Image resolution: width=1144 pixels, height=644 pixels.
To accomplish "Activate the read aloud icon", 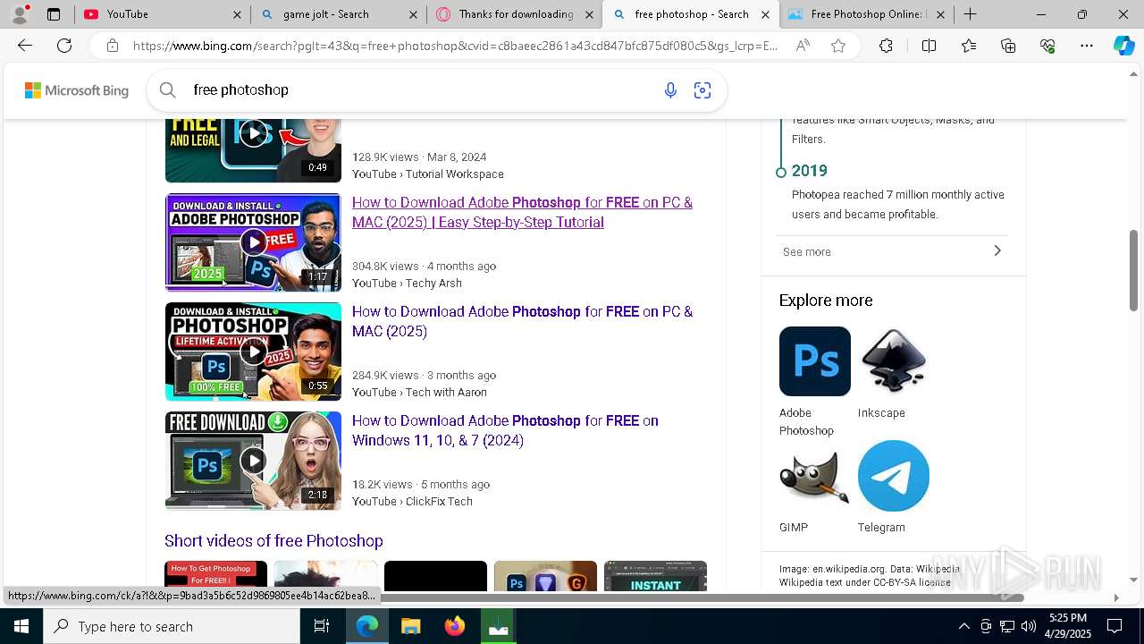I will pos(803,46).
